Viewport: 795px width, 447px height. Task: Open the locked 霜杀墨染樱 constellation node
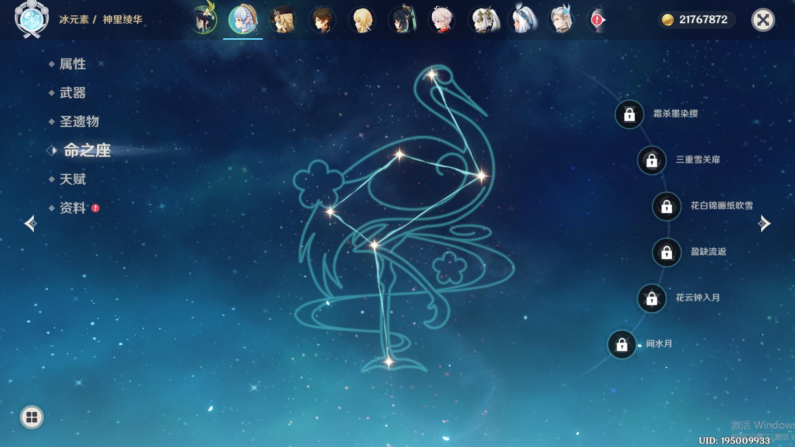(630, 114)
